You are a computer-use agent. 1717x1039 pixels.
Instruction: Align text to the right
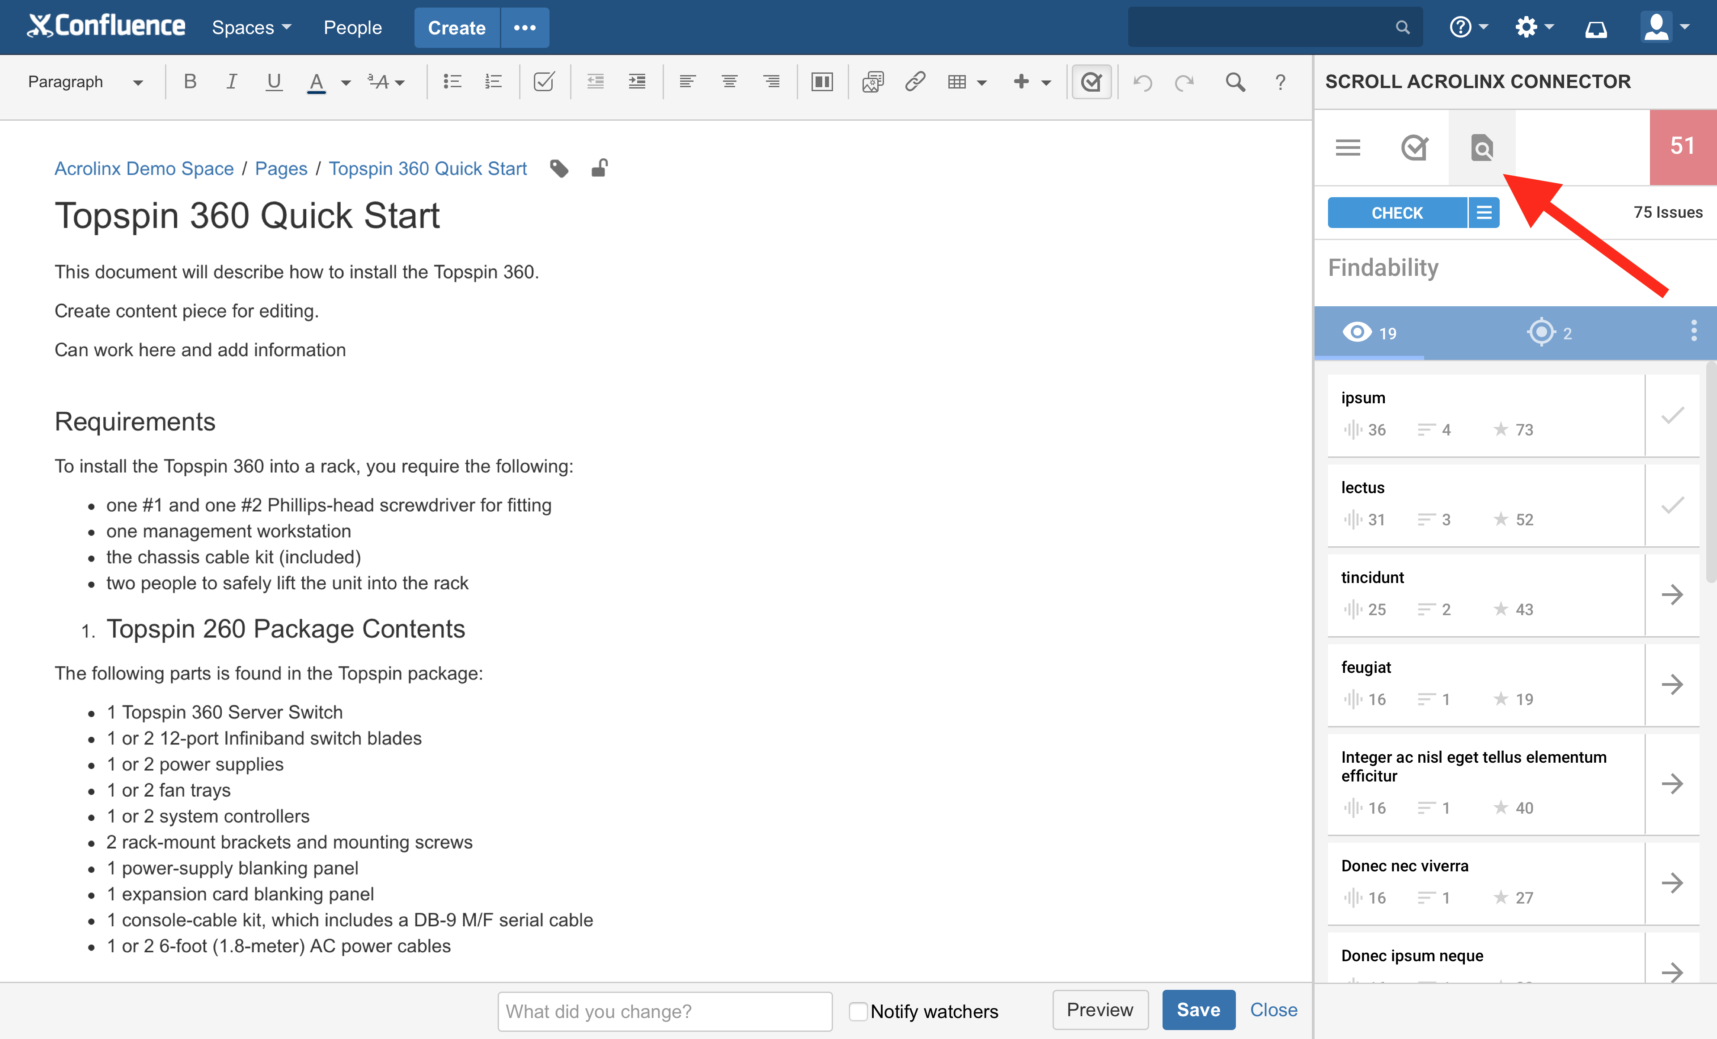coord(771,81)
